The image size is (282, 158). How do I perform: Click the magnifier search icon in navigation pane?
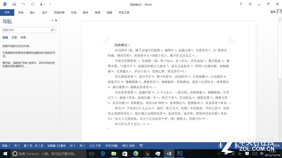pyautogui.click(x=52, y=30)
